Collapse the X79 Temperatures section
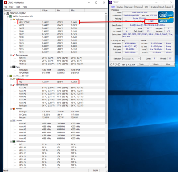Viewport: 178px width, 172px height. 11,55
